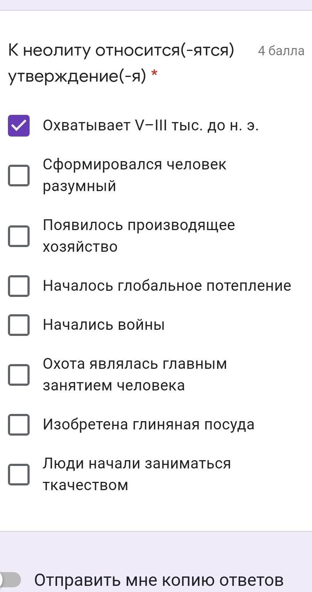This screenshot has height=592, width=312.
Task: Click the 'Охватывает V–III тыс. до н. э.' option text
Action: pyautogui.click(x=151, y=126)
